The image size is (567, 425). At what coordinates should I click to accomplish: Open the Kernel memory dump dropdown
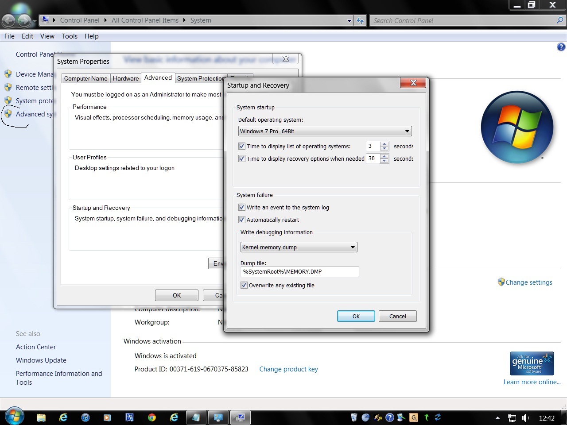[x=299, y=247]
